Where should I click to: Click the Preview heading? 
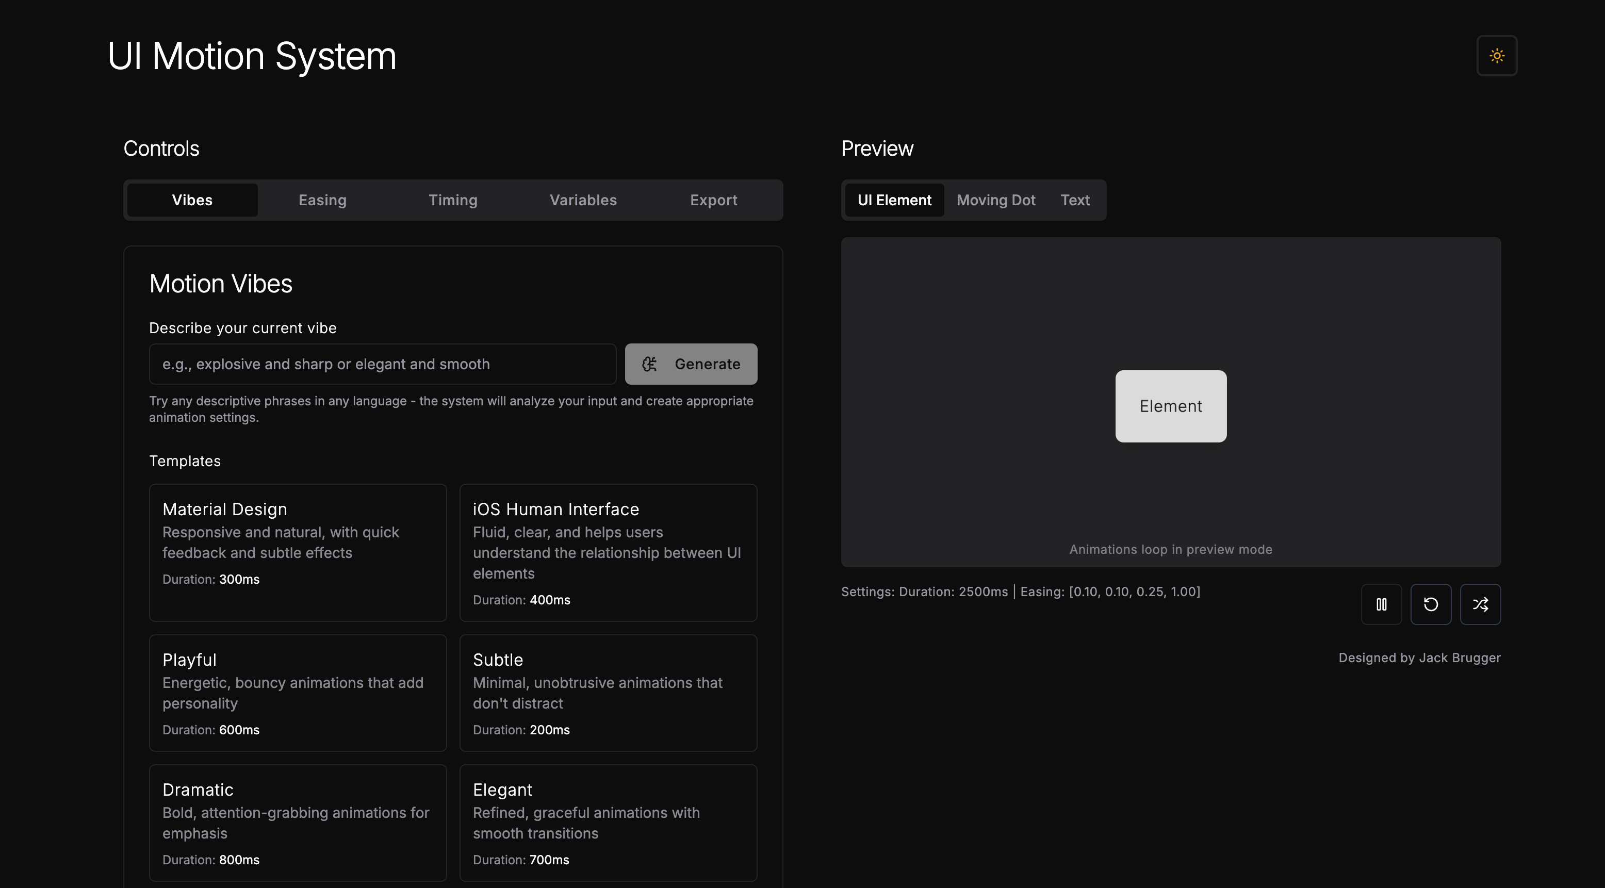pos(877,149)
